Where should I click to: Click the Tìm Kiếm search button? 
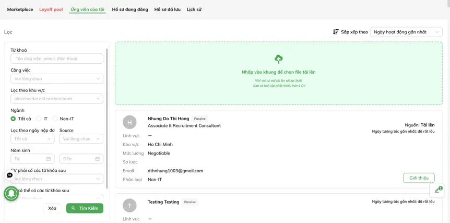85,208
